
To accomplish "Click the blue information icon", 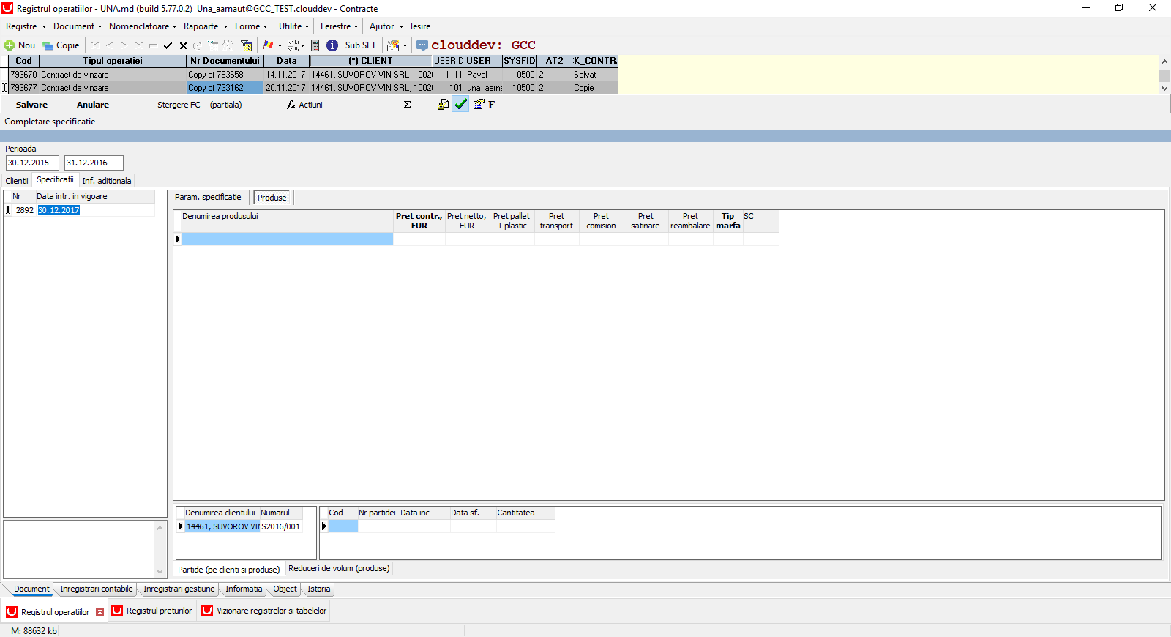I will pos(332,45).
